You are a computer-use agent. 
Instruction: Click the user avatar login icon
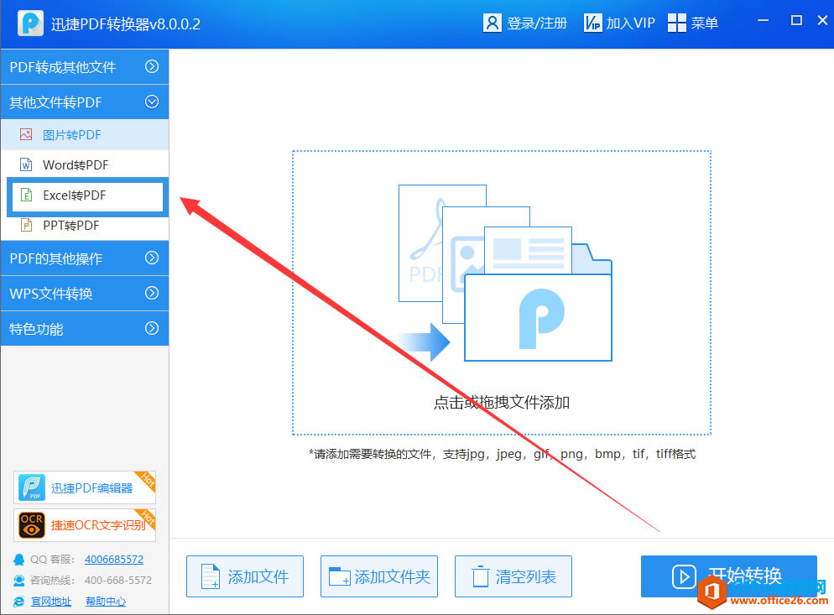(x=492, y=23)
